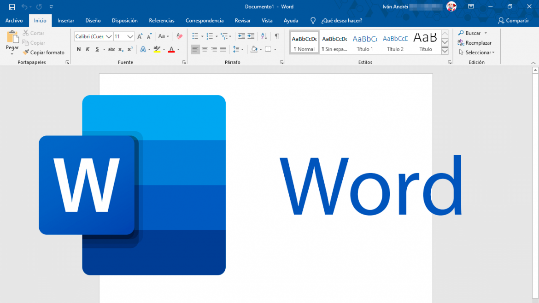Apply the Título 1 style
Viewport: 539px width, 303px height.
pyautogui.click(x=365, y=42)
